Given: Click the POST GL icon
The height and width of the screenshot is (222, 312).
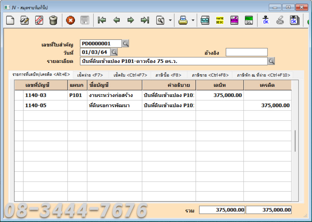Looking at the screenshot, I should 249,20.
